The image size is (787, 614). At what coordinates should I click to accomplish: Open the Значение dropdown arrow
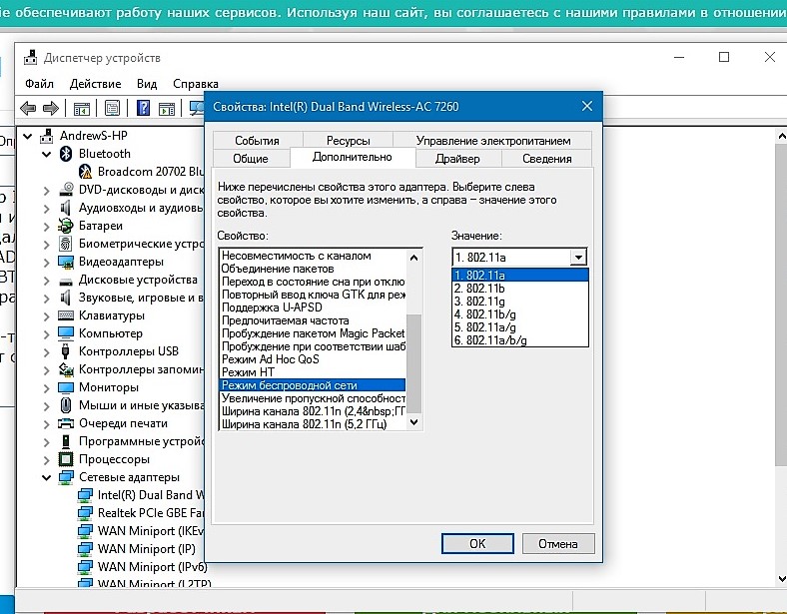click(578, 258)
